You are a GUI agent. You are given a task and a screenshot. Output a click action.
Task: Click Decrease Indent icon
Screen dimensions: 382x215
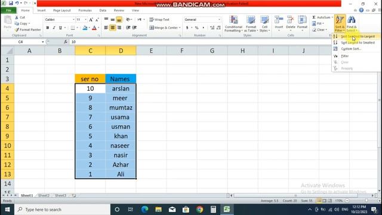click(x=128, y=28)
